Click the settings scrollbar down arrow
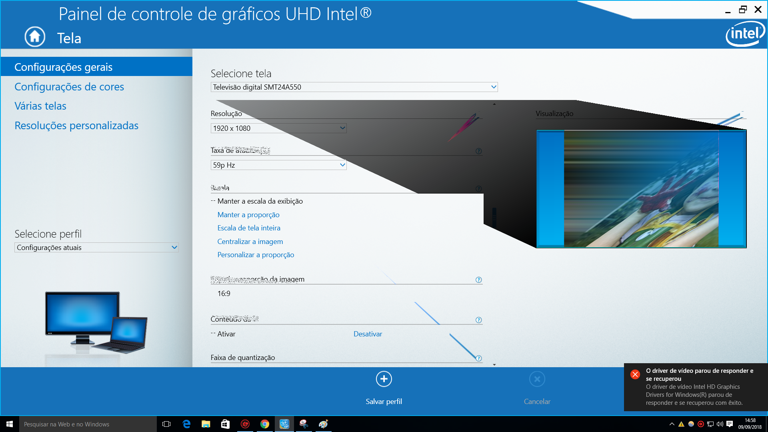The image size is (768, 432). 494,364
